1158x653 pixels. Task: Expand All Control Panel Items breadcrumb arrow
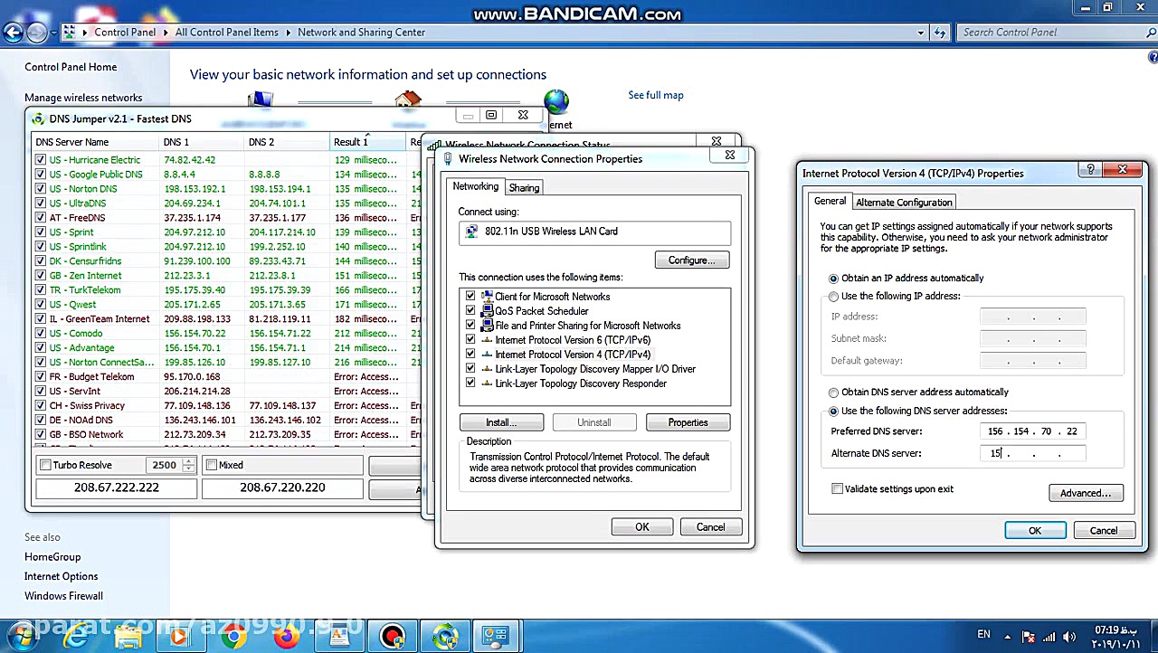coord(289,33)
